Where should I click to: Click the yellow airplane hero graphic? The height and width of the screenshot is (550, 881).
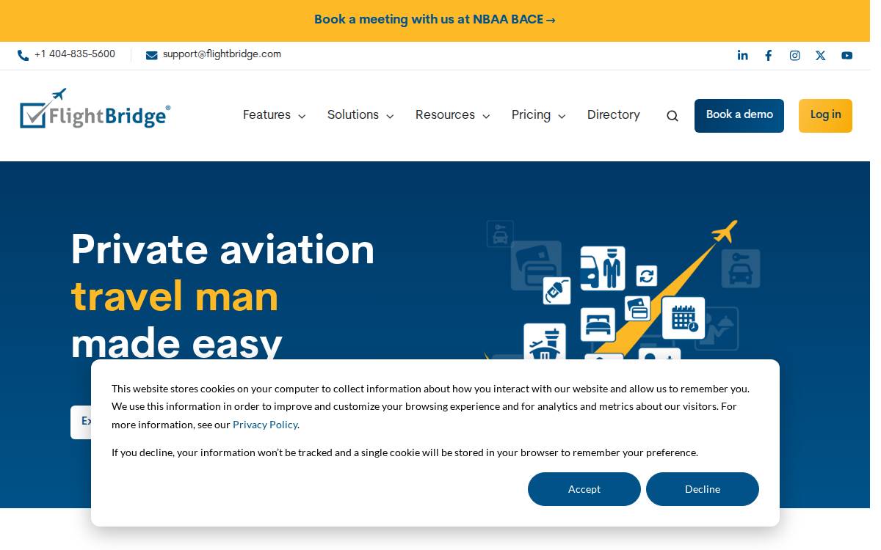725,232
